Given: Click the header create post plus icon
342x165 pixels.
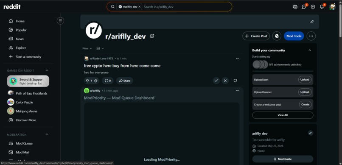Looking at the screenshot, I should point(313,7).
